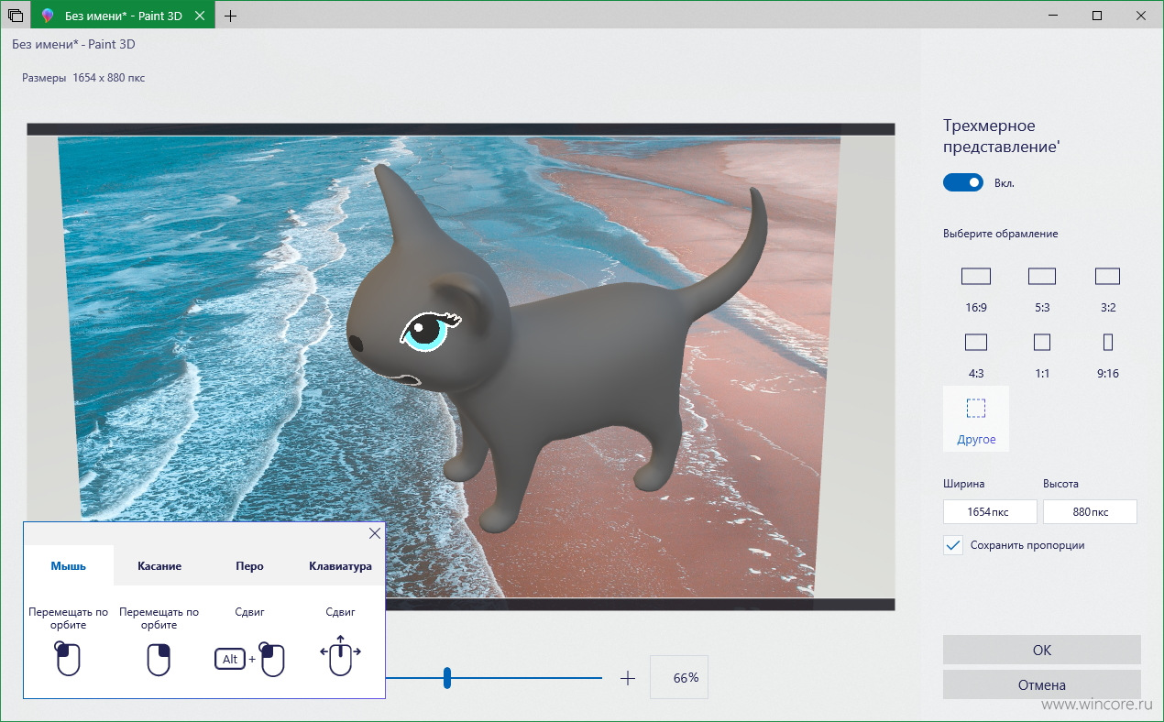The height and width of the screenshot is (722, 1164).
Task: Switch to the Касание tab
Action: (x=159, y=565)
